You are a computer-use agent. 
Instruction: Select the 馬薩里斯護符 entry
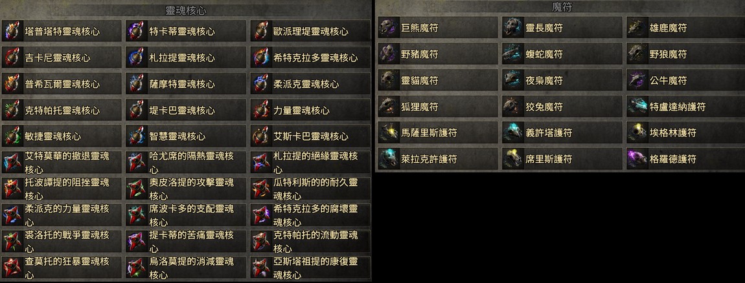pos(437,132)
